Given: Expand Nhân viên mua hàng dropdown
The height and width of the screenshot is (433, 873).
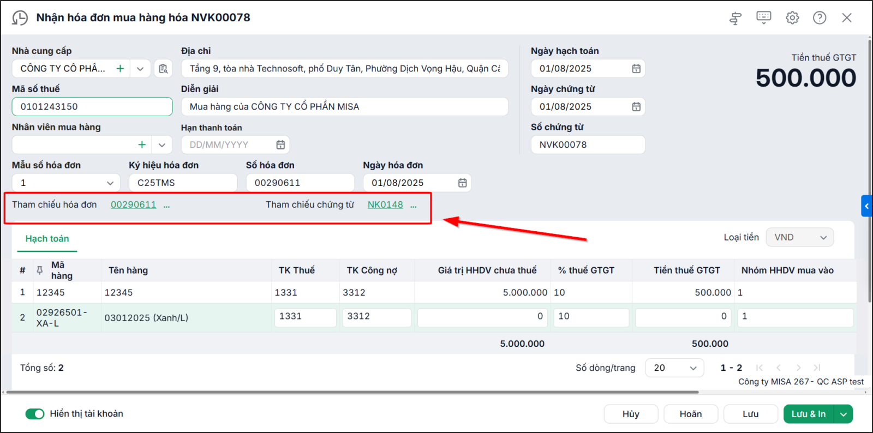Looking at the screenshot, I should tap(162, 145).
